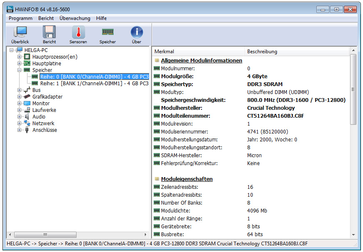Select the Netzwerk entry in the tree
The height and width of the screenshot is (252, 363).
coord(43,124)
